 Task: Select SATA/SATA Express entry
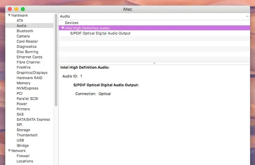(33, 119)
